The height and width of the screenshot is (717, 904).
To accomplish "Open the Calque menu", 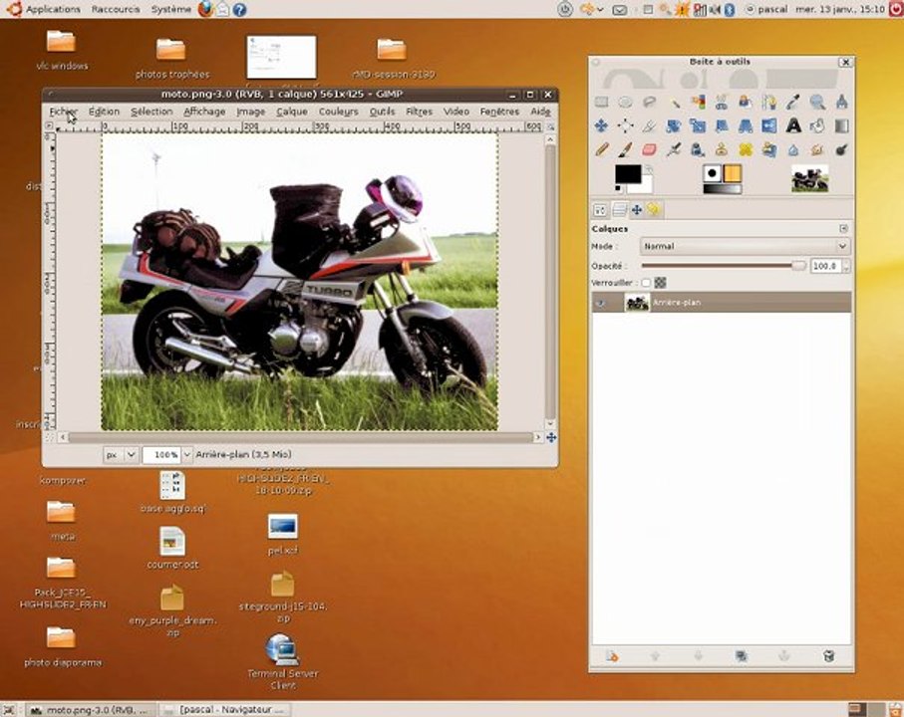I will coord(292,112).
